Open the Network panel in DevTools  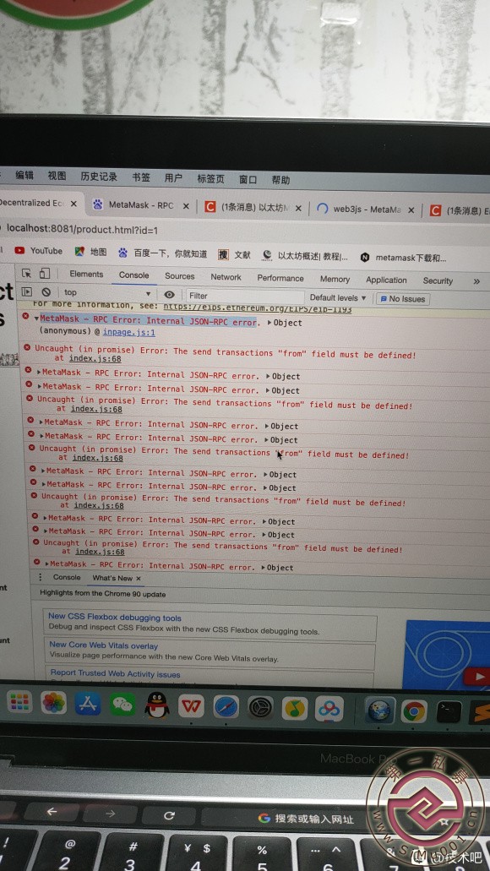pyautogui.click(x=226, y=277)
